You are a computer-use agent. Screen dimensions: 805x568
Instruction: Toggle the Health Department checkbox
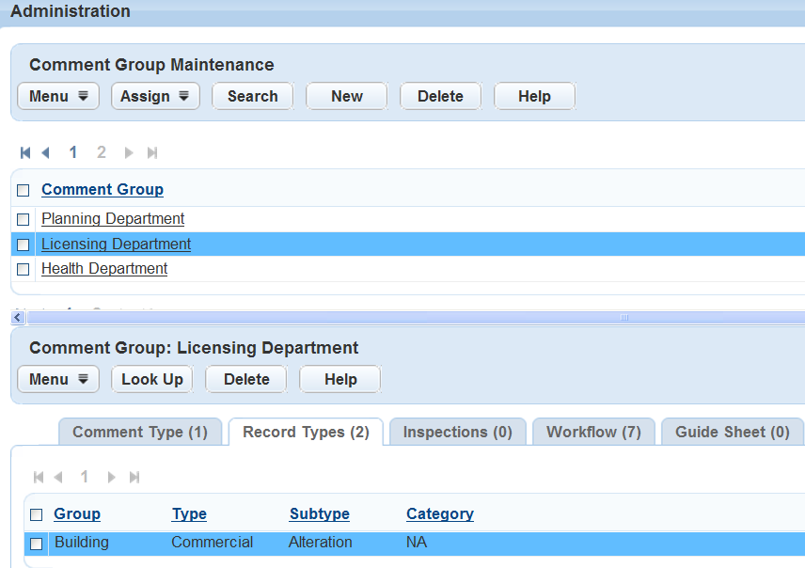(x=24, y=270)
